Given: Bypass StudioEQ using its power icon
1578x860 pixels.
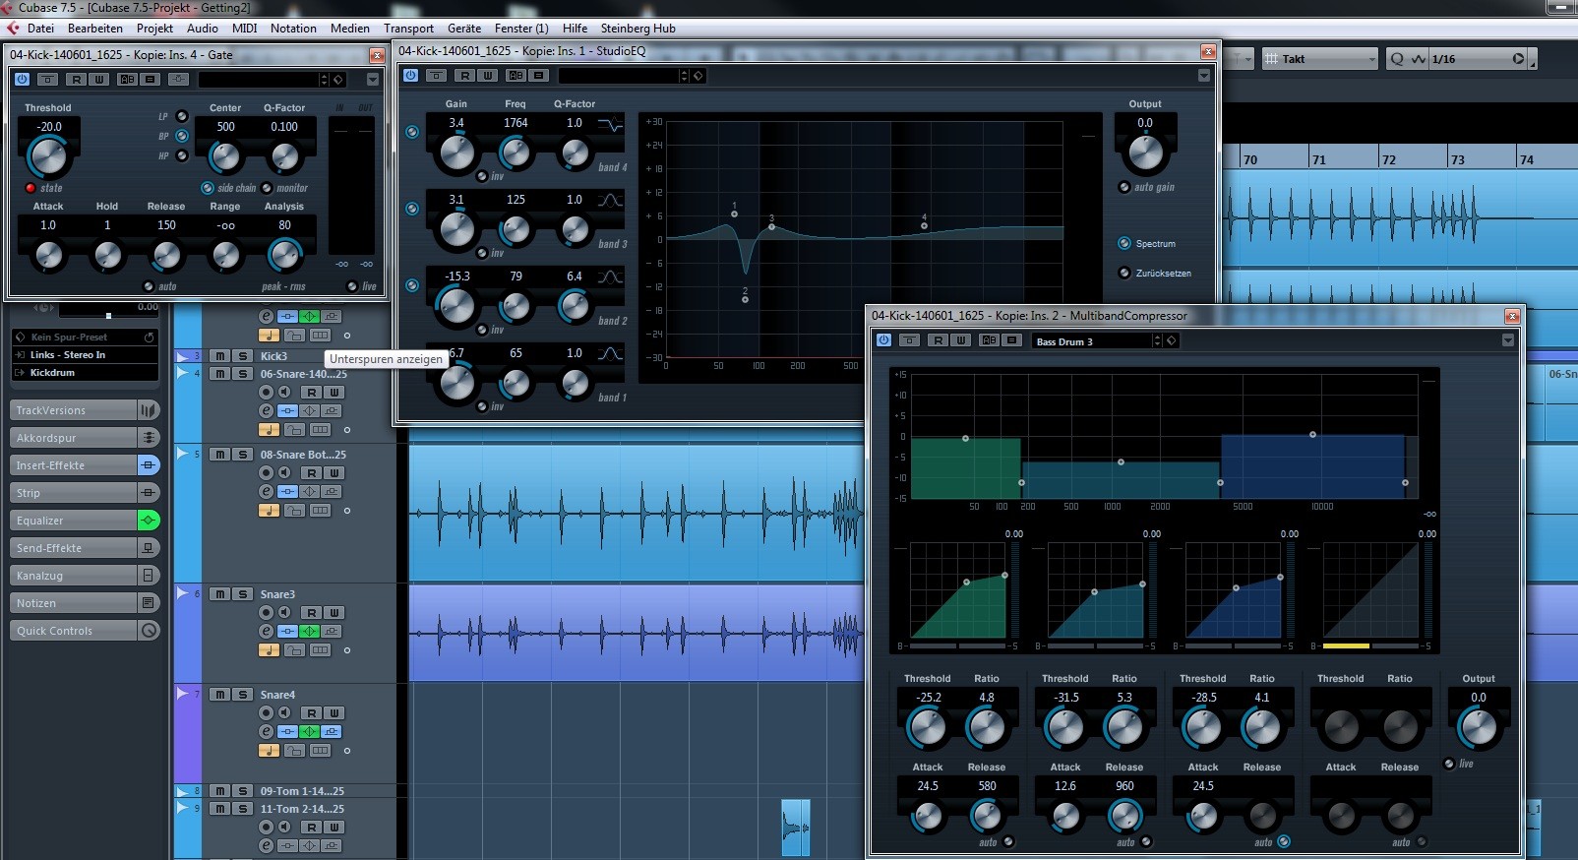Looking at the screenshot, I should pyautogui.click(x=411, y=75).
